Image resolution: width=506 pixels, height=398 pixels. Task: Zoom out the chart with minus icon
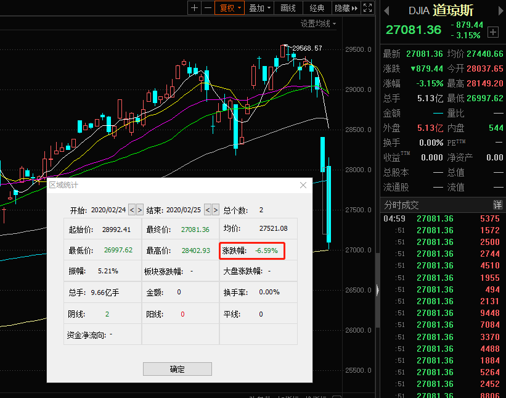tap(208, 8)
